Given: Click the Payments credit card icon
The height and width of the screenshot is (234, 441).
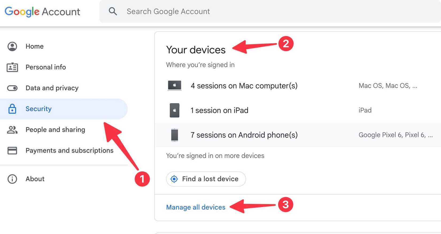Looking at the screenshot, I should pos(12,151).
